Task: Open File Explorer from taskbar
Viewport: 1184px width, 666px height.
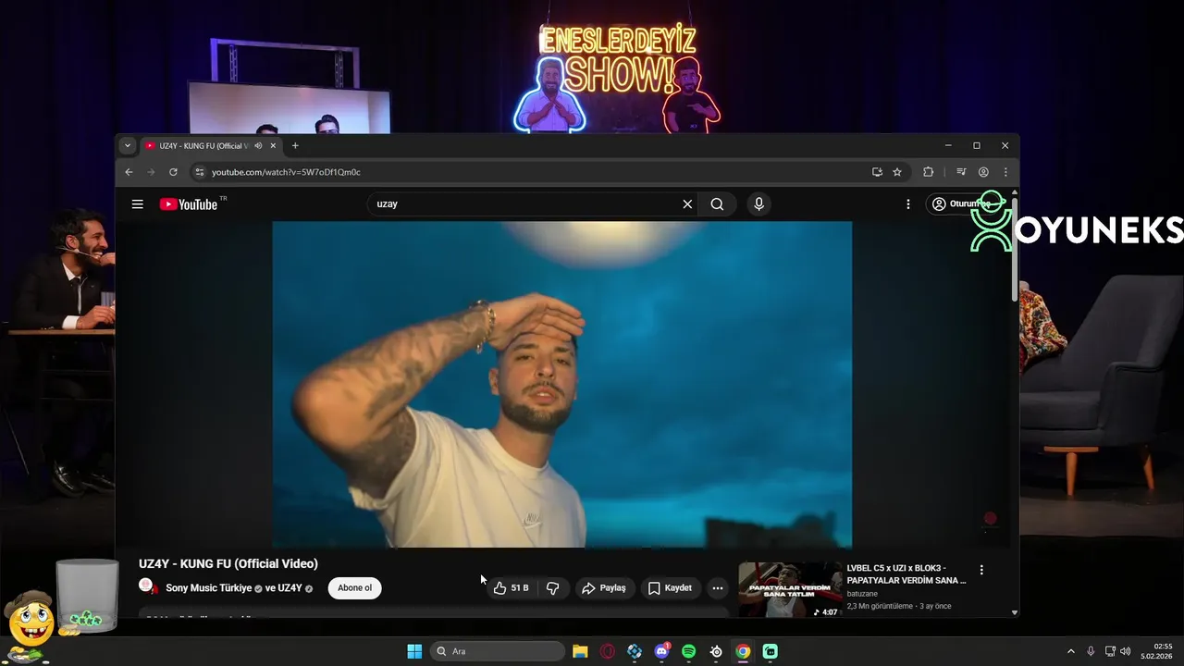Action: 580,651
